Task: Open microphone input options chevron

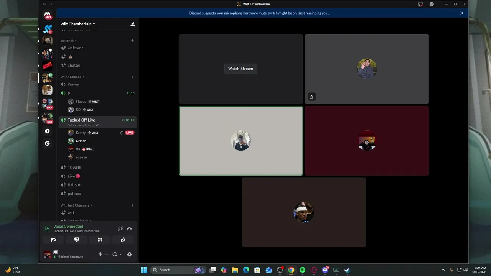Action: tap(107, 254)
